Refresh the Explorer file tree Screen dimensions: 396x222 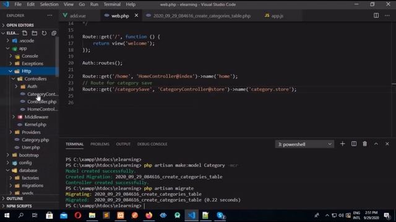[44, 33]
